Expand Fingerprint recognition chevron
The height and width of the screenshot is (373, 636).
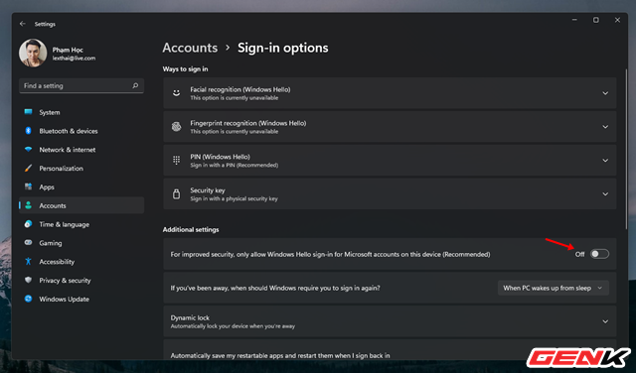point(605,127)
